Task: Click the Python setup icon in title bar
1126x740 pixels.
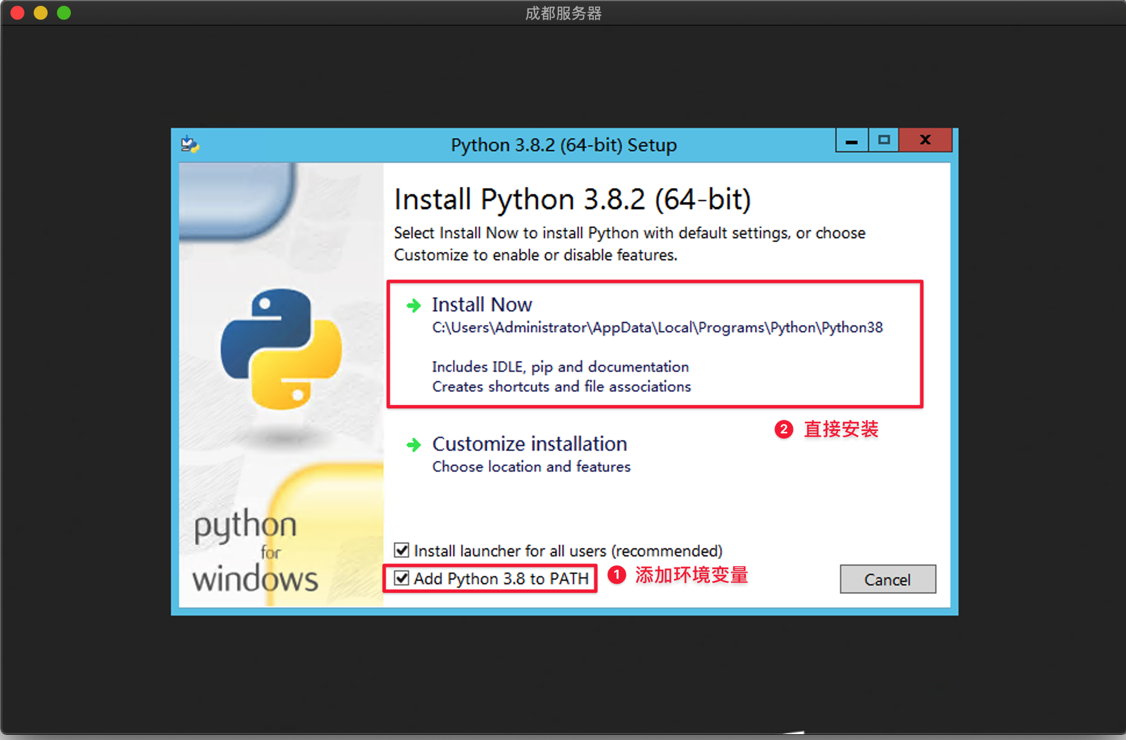Action: pos(189,144)
